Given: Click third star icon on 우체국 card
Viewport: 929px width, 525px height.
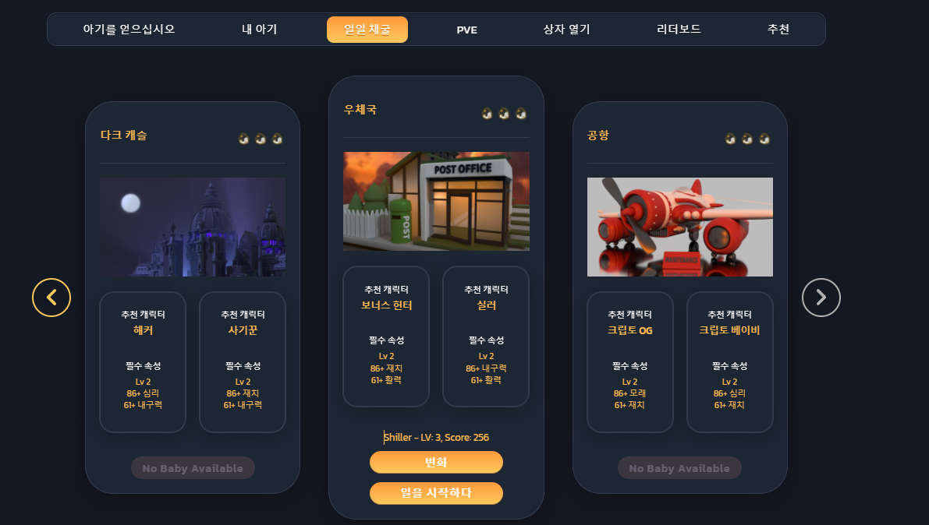Looking at the screenshot, I should click(521, 113).
